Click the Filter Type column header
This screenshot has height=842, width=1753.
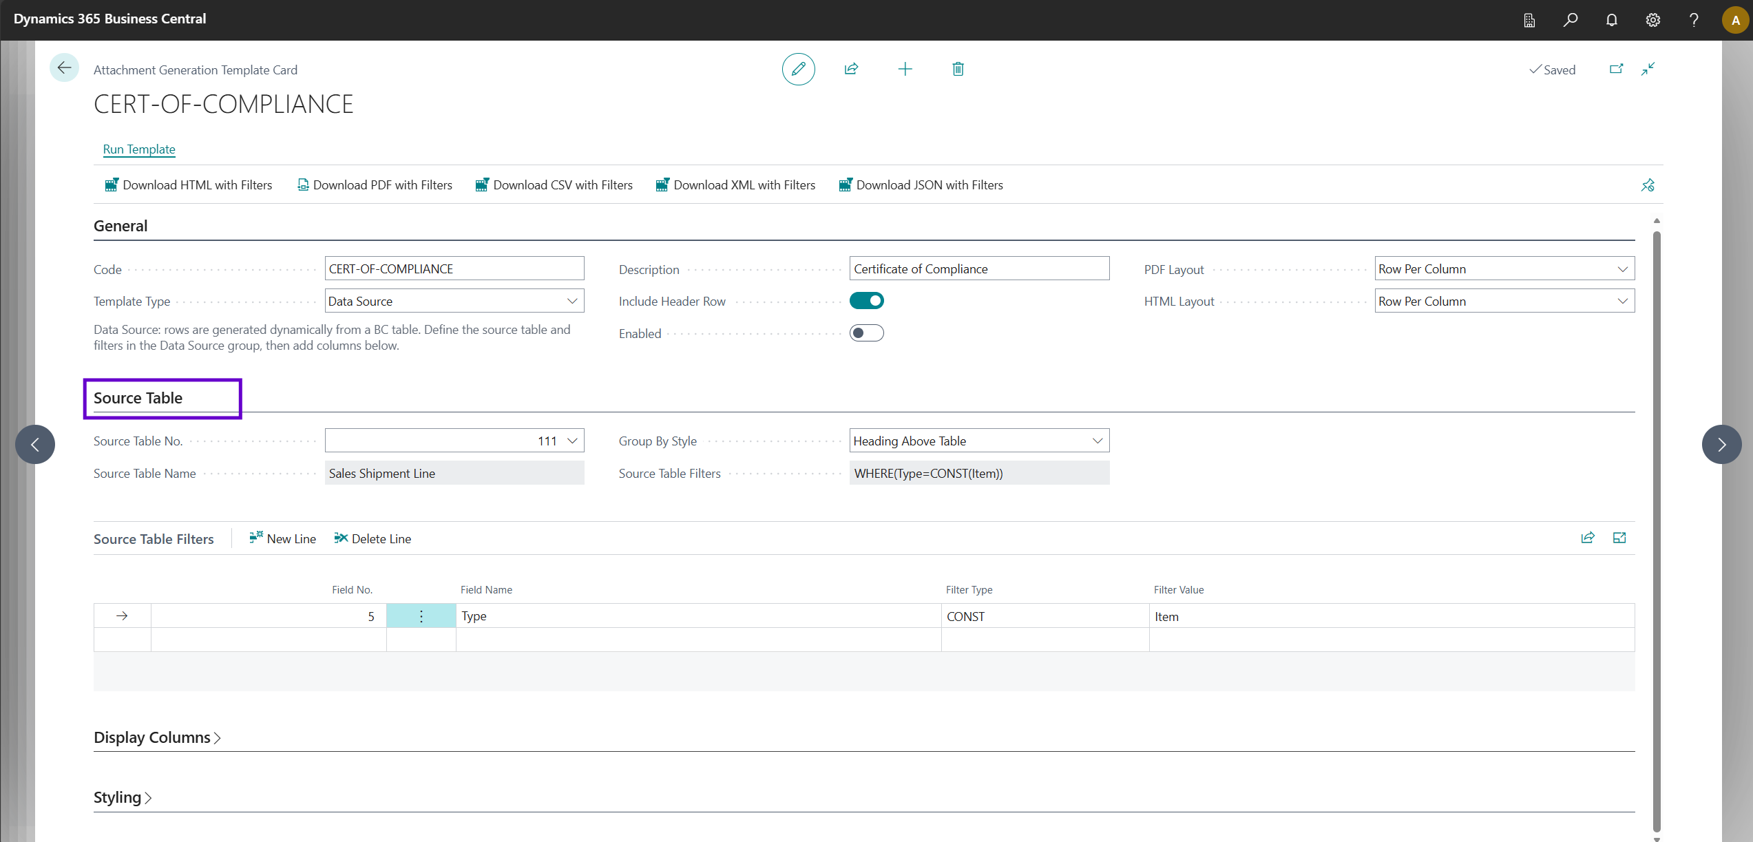969,590
